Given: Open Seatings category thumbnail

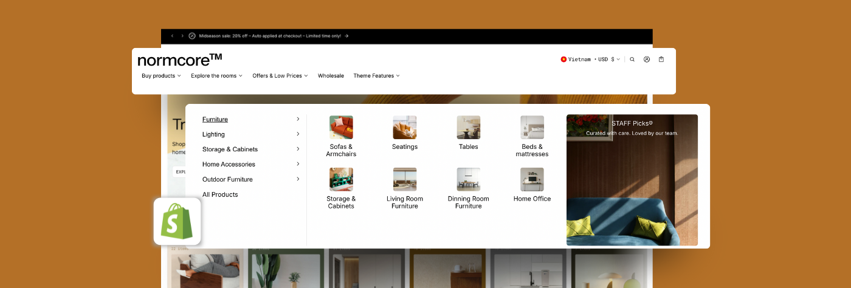Looking at the screenshot, I should pos(405,128).
